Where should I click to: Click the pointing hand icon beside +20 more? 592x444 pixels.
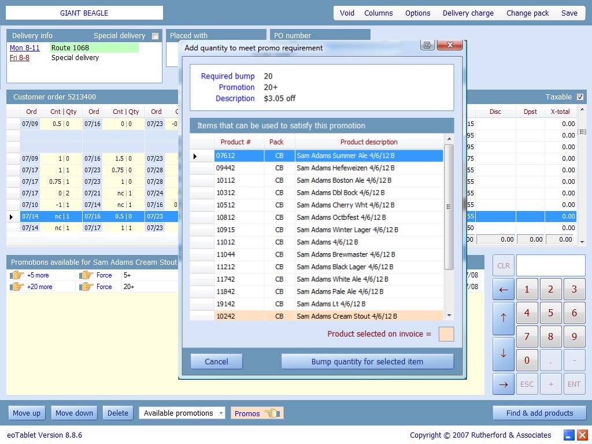pyautogui.click(x=17, y=287)
